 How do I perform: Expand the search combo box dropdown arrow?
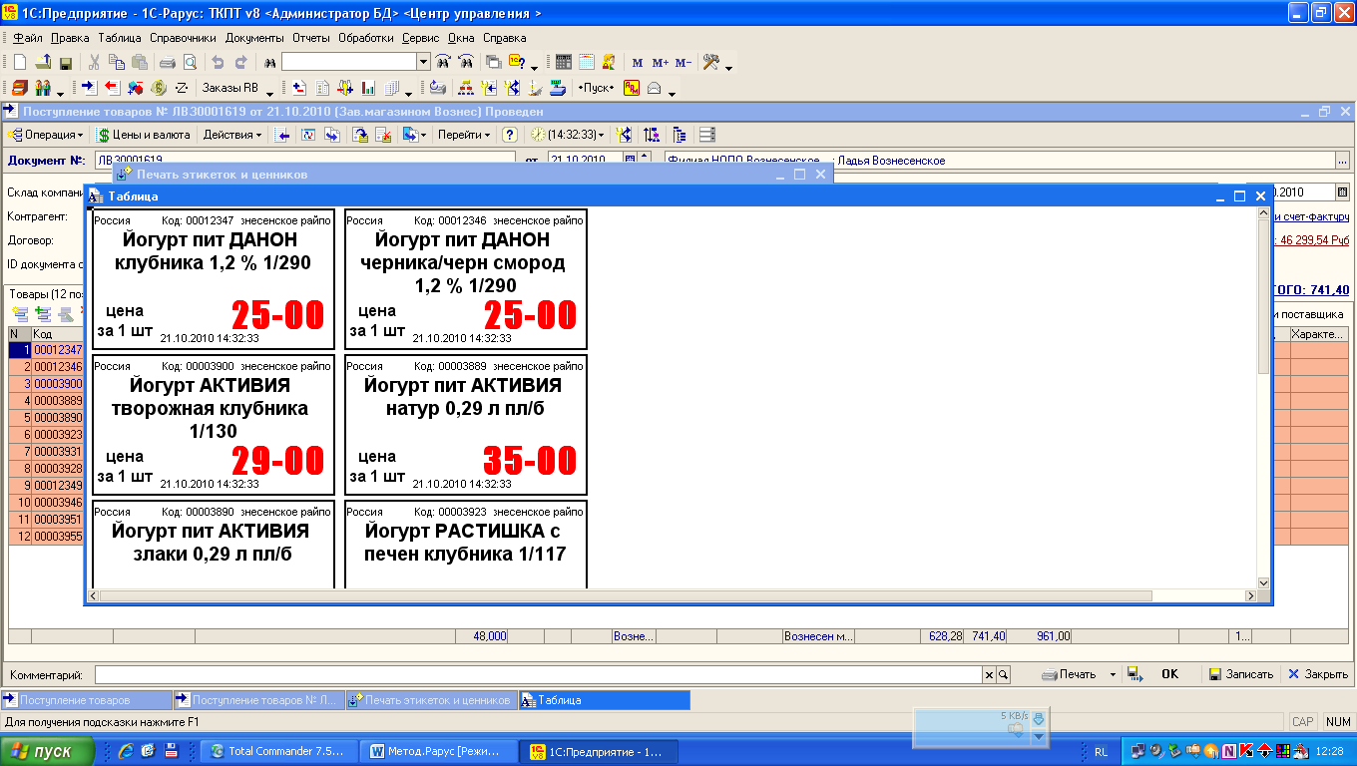pyautogui.click(x=423, y=62)
